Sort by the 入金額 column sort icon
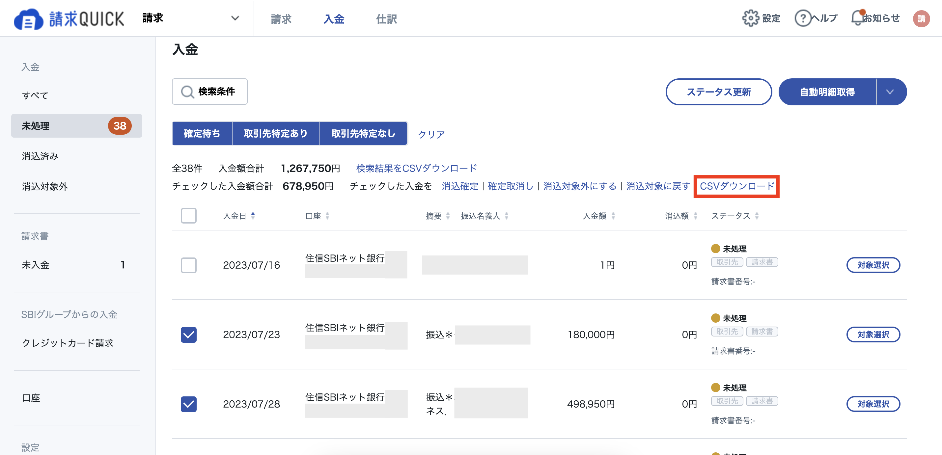Image resolution: width=942 pixels, height=455 pixels. 614,216
